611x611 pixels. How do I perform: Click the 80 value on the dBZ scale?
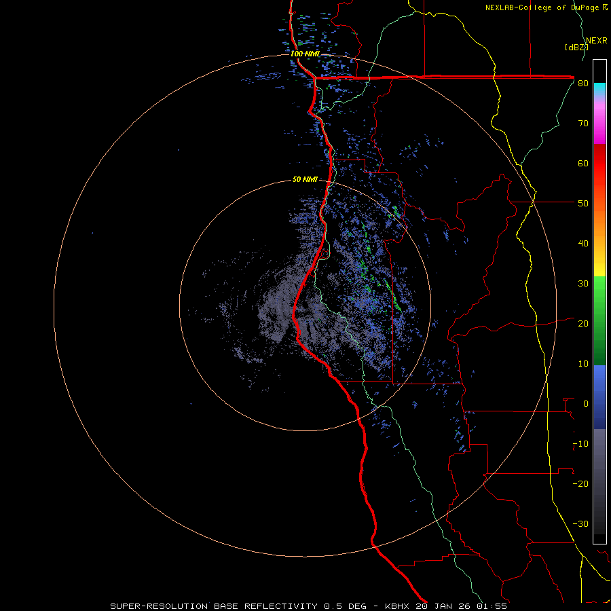coord(583,84)
